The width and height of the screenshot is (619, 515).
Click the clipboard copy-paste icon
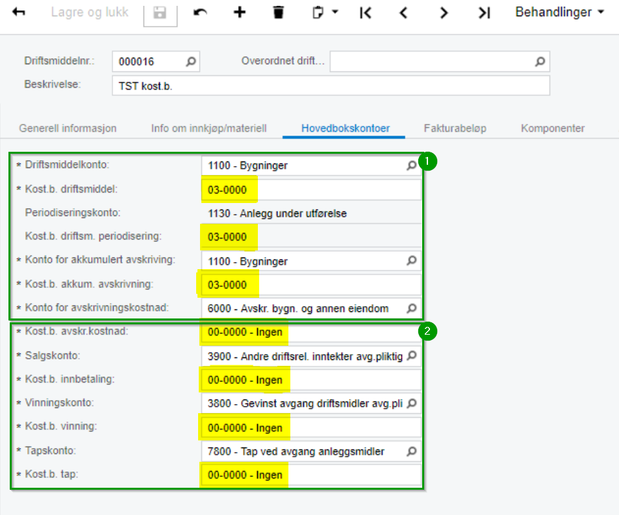click(x=318, y=12)
